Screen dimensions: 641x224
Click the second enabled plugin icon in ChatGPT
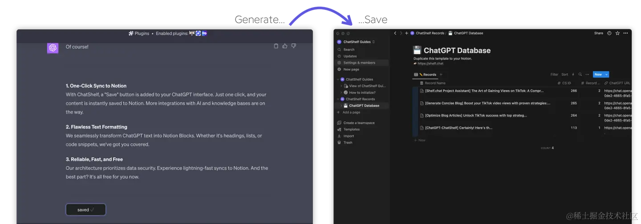pyautogui.click(x=198, y=33)
